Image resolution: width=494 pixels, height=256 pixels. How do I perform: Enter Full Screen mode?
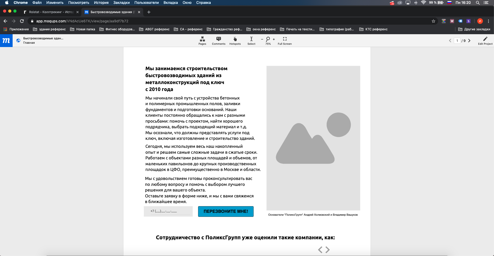[285, 41]
